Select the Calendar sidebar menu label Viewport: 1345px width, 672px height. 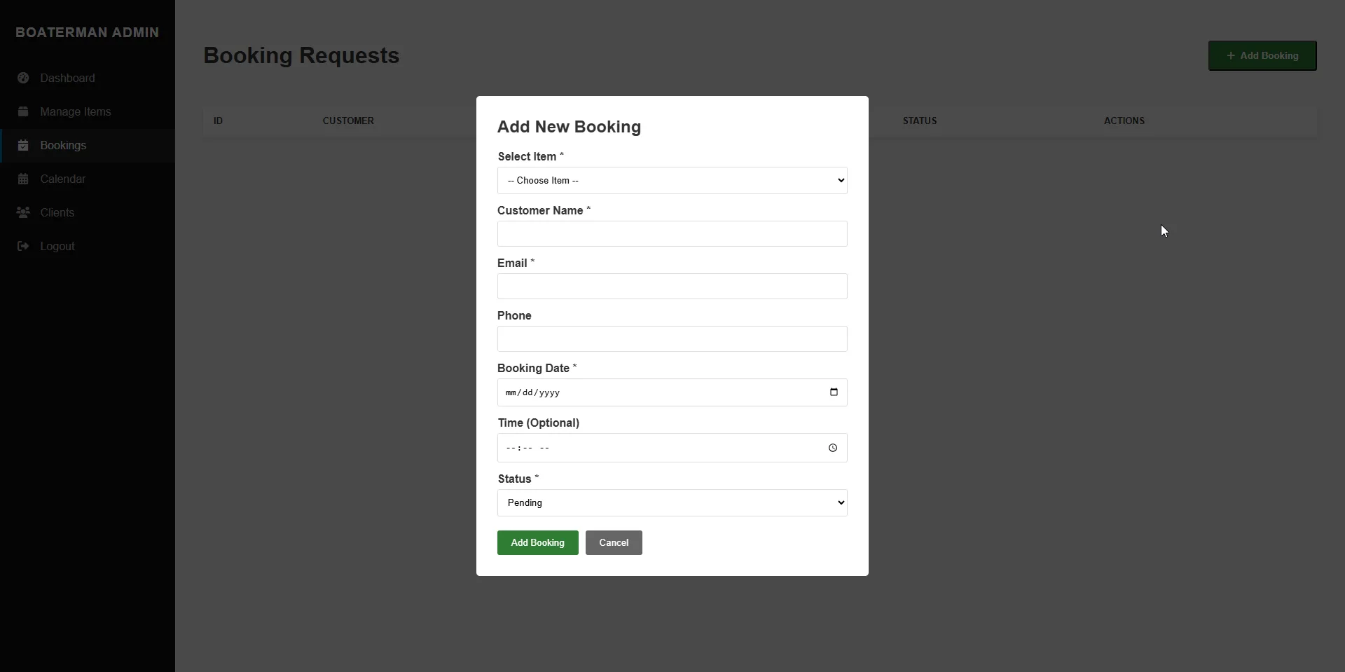tap(63, 179)
